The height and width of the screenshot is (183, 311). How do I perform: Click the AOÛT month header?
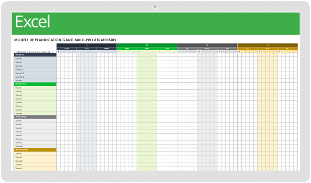click(207, 48)
